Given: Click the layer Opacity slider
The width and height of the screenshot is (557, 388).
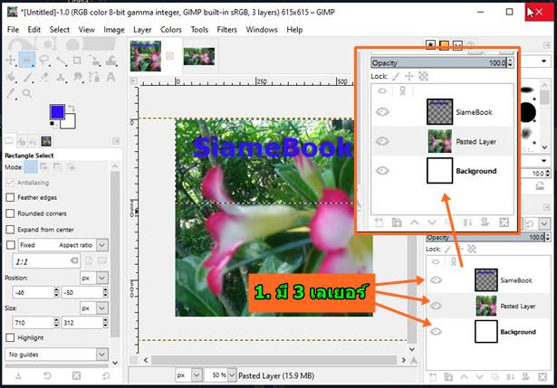Looking at the screenshot, I should point(485,237).
